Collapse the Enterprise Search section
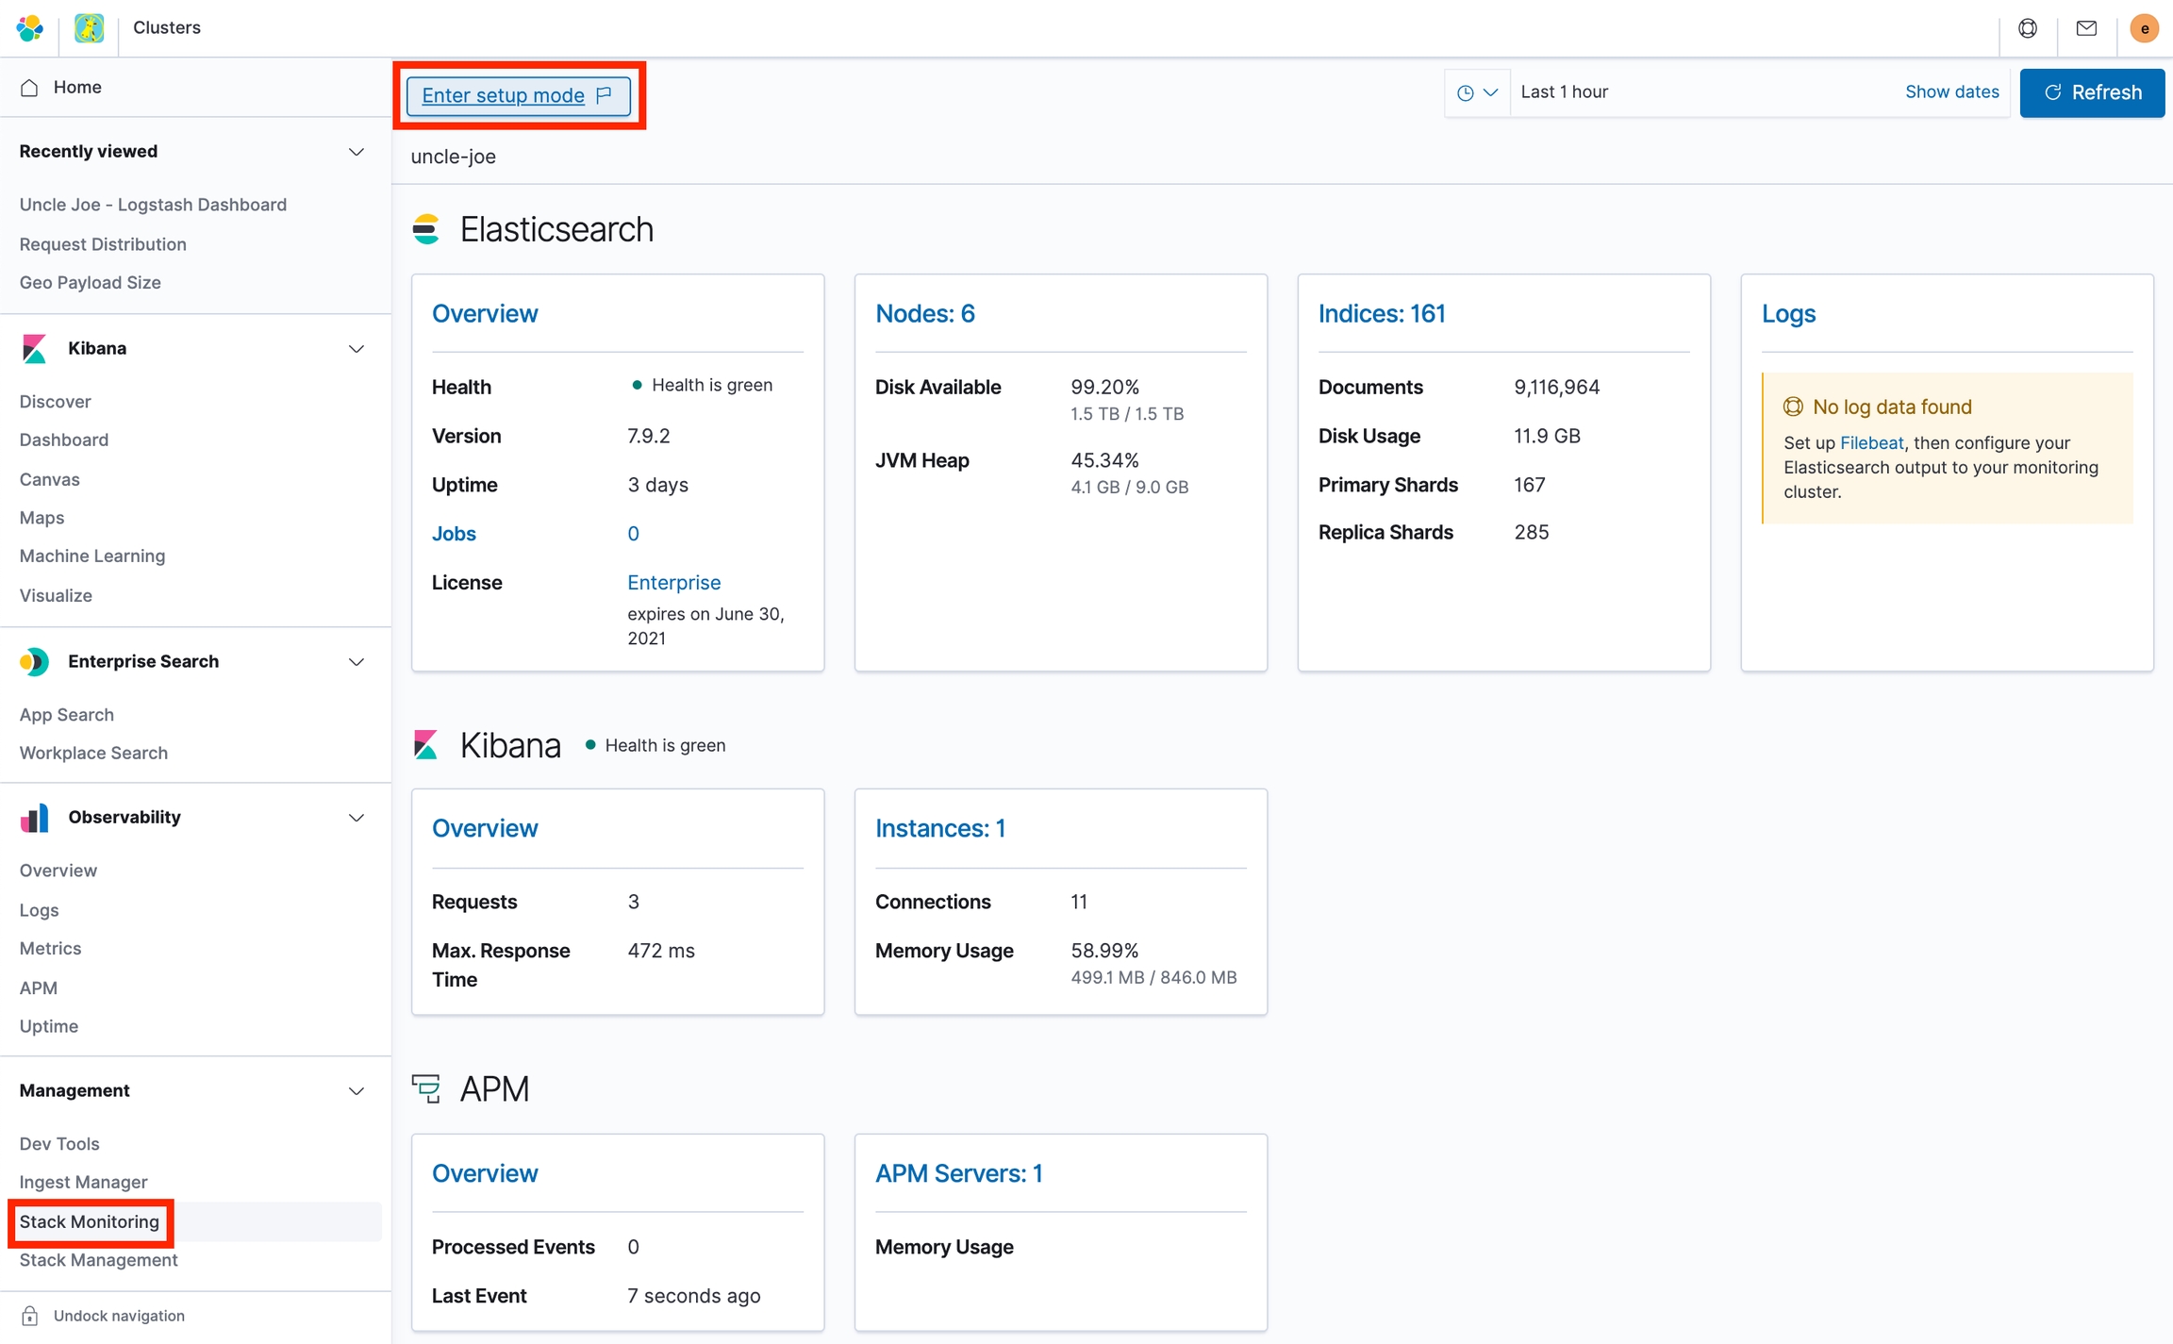 coord(357,662)
